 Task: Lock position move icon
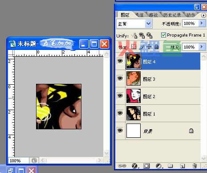[149, 47]
